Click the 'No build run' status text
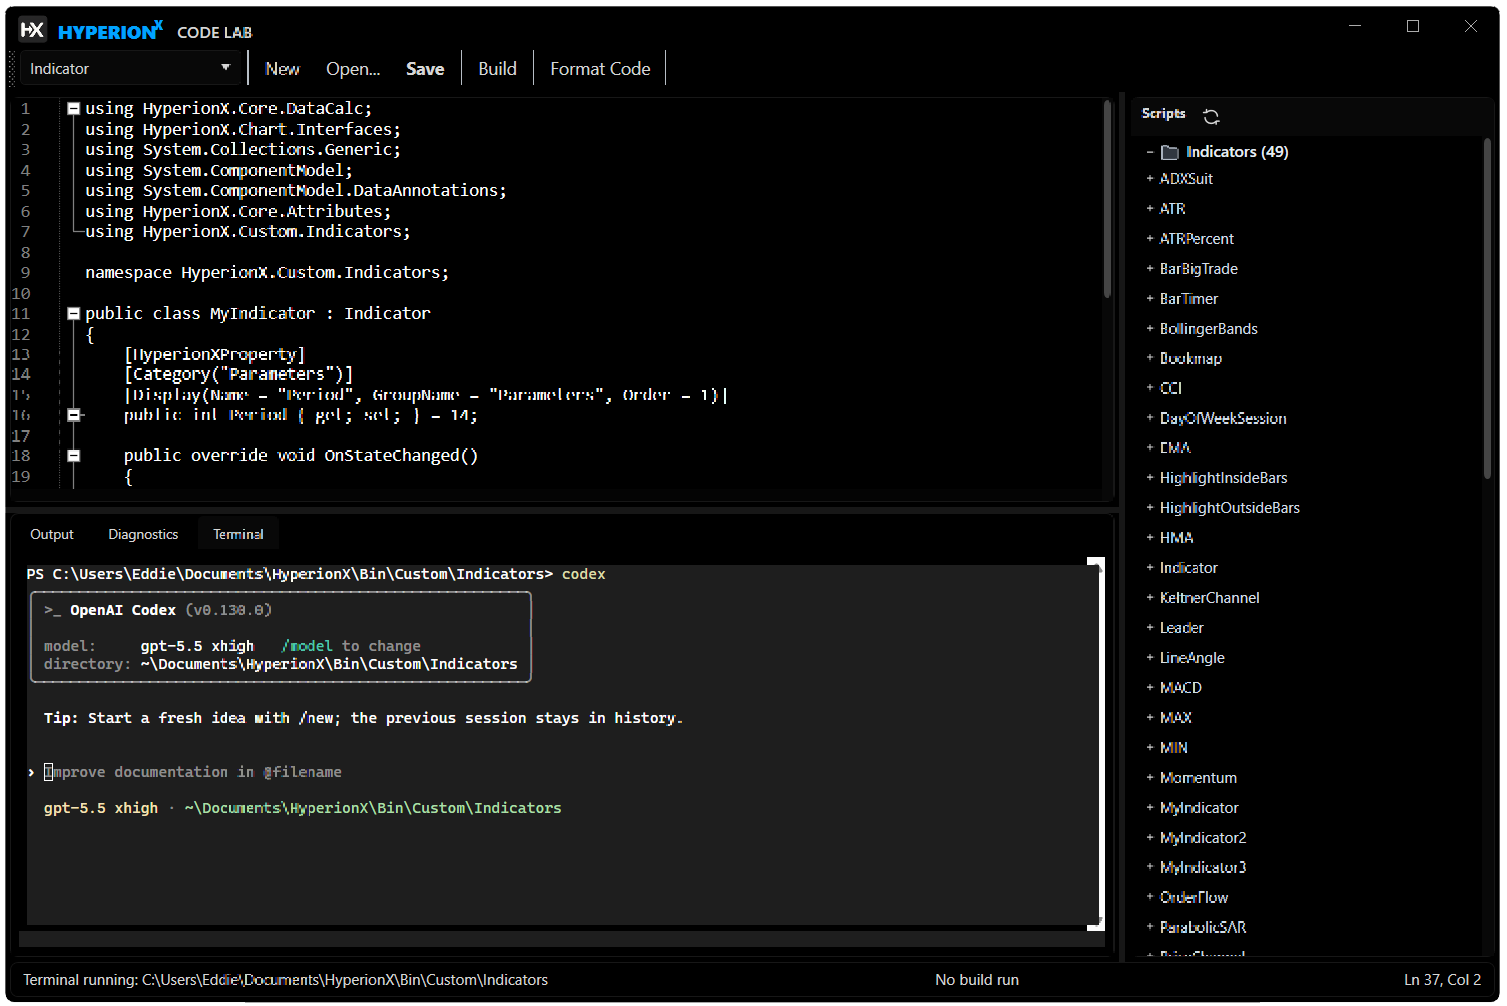Viewport: 1507px width, 1006px height. tap(976, 980)
